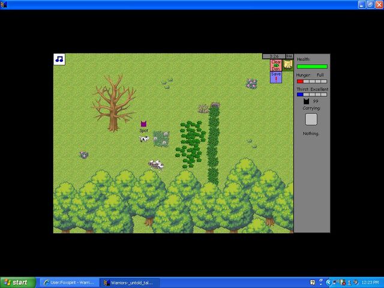Click the Spot name label

(x=144, y=131)
